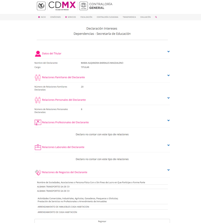The width and height of the screenshot is (201, 223).
Task: Click the Contraloría General eye logo
Action: 83,6
